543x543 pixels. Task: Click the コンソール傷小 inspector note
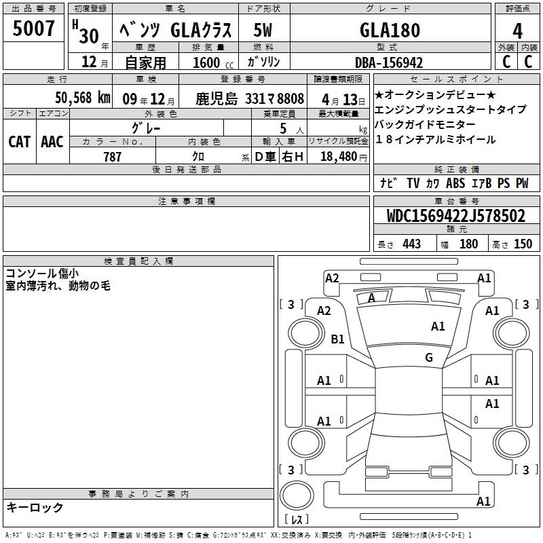click(x=41, y=273)
